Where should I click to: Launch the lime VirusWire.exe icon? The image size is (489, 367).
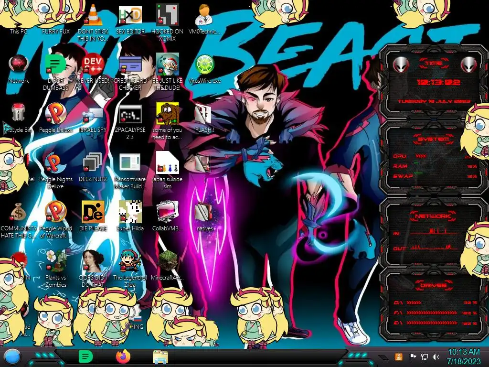[204, 69]
